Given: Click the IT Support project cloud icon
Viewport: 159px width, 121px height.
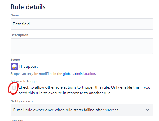Looking at the screenshot, I should [14, 66].
